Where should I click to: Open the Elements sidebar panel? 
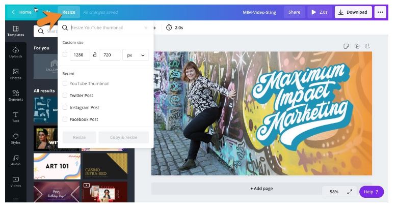[15, 96]
